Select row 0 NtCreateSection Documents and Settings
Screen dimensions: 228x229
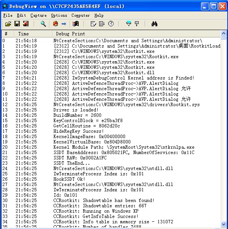pos(111,41)
